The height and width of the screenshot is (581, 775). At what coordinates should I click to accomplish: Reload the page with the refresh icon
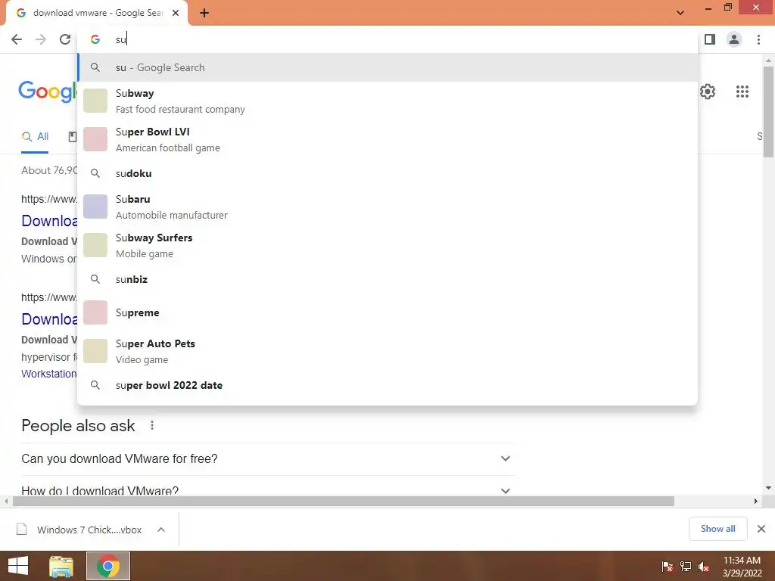pos(65,39)
